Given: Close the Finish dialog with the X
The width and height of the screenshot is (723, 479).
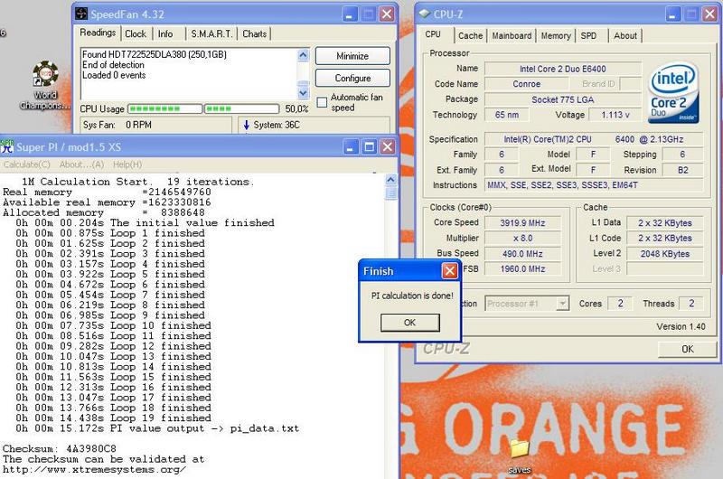Looking at the screenshot, I should [x=449, y=270].
